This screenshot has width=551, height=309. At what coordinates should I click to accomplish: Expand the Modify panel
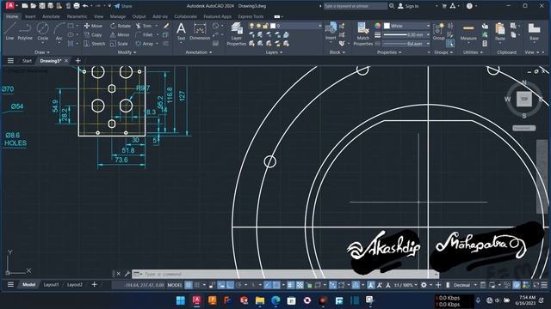tap(127, 52)
